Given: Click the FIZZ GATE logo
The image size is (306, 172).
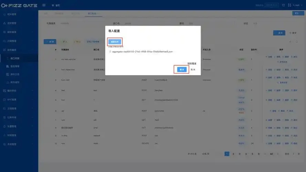Looking at the screenshot, I should pos(19,6).
